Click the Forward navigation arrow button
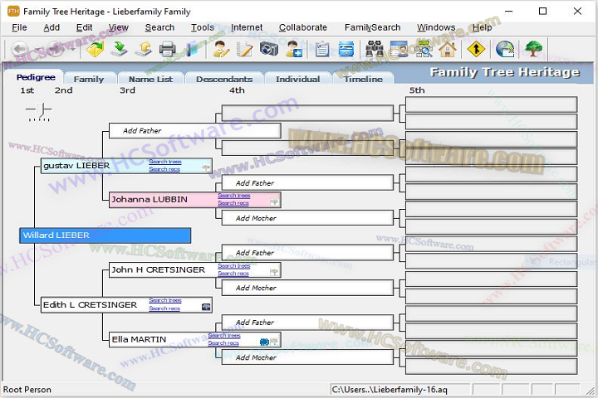Screen dimensions: 598x398 tap(56, 49)
